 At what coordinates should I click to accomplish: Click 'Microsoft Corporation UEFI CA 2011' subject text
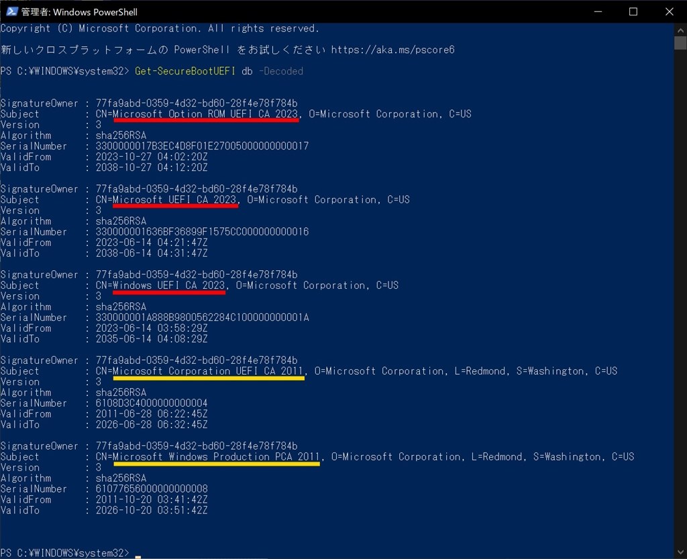point(208,371)
